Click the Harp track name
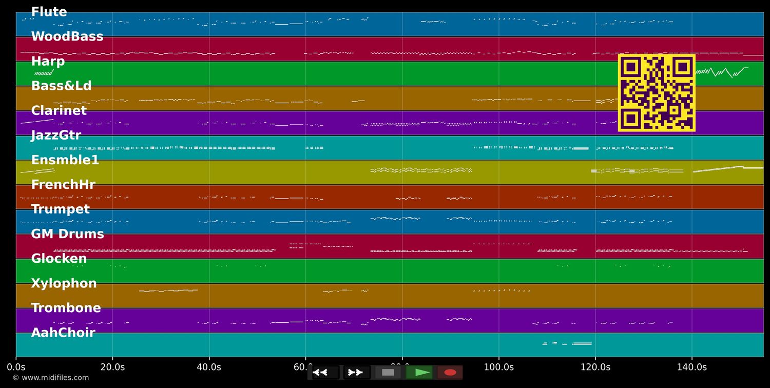Screen dimensions: 770x388 [48, 62]
